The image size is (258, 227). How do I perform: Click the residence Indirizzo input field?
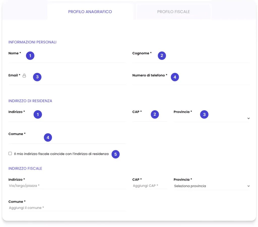(x=67, y=118)
